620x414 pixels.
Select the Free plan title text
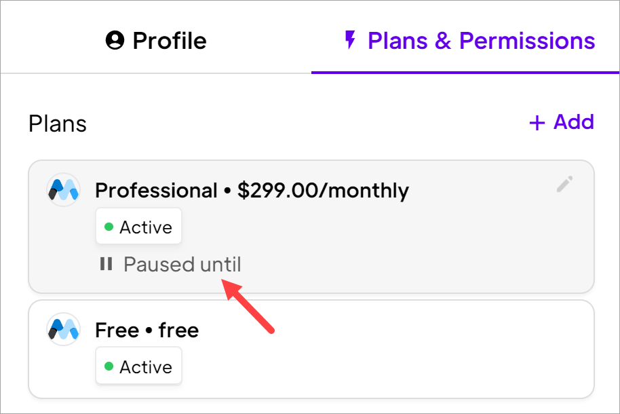click(x=147, y=330)
